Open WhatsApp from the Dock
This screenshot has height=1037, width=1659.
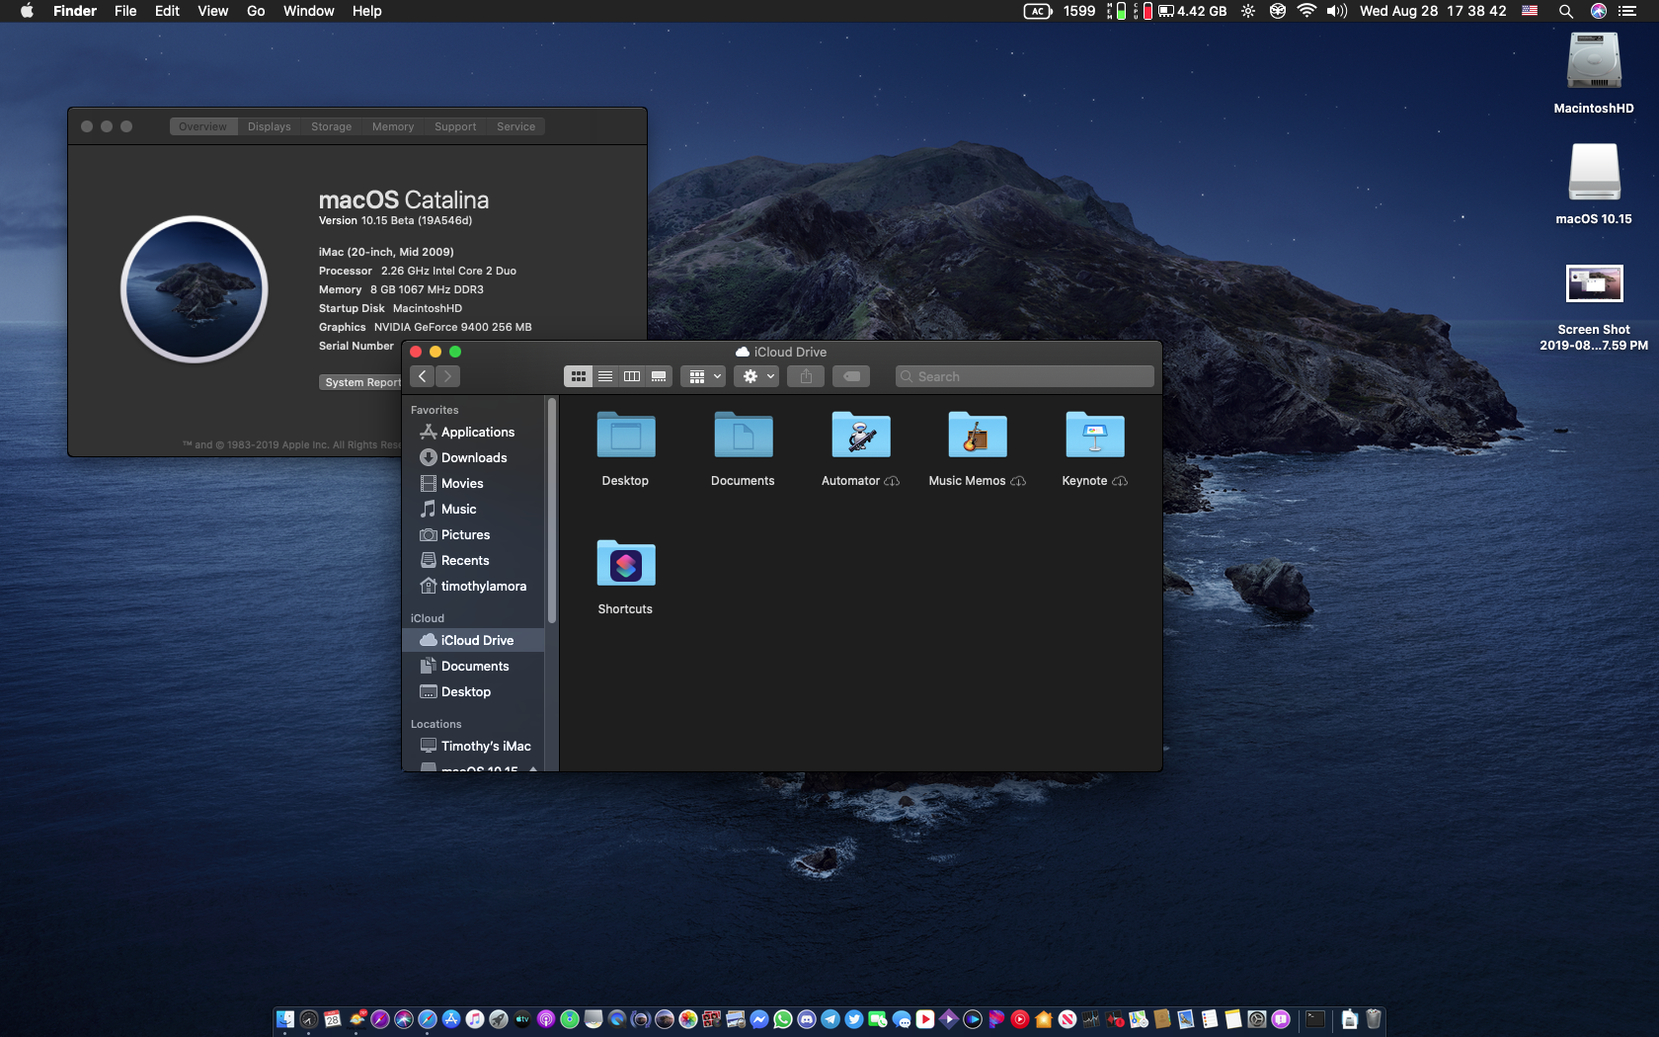(x=783, y=1019)
